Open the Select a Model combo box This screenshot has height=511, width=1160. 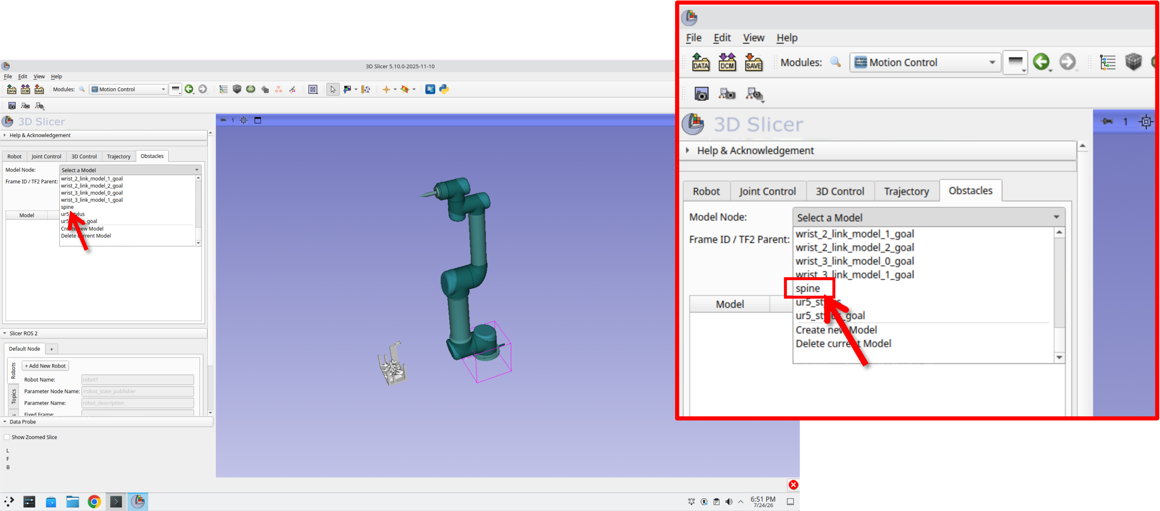(x=130, y=170)
